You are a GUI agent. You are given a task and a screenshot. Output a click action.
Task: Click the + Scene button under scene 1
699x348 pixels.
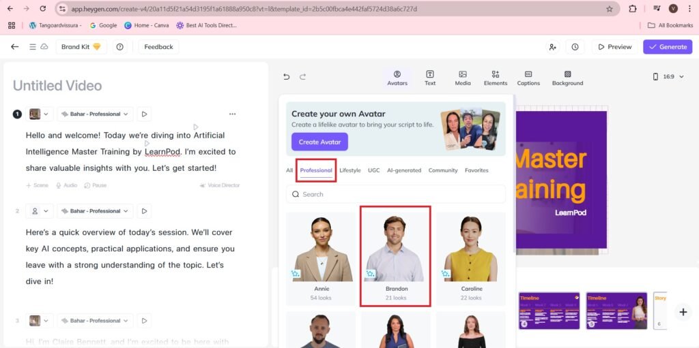[x=37, y=185]
